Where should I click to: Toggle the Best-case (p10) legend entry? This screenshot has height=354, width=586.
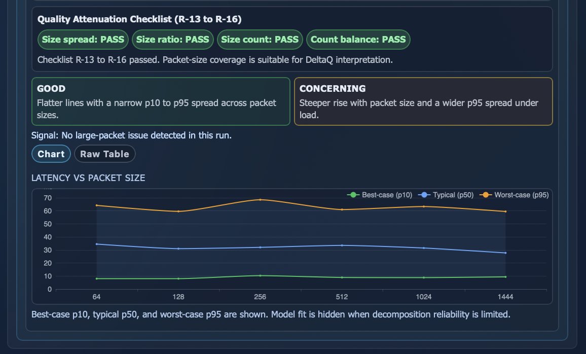[379, 195]
